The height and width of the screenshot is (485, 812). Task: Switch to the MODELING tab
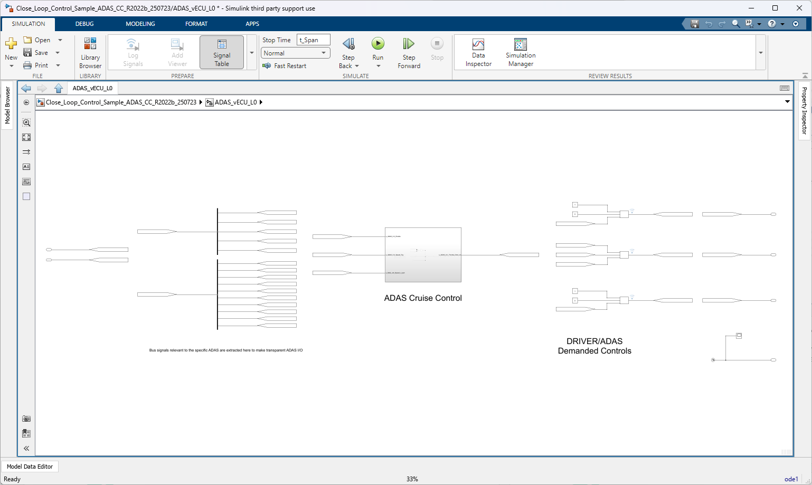click(x=140, y=24)
